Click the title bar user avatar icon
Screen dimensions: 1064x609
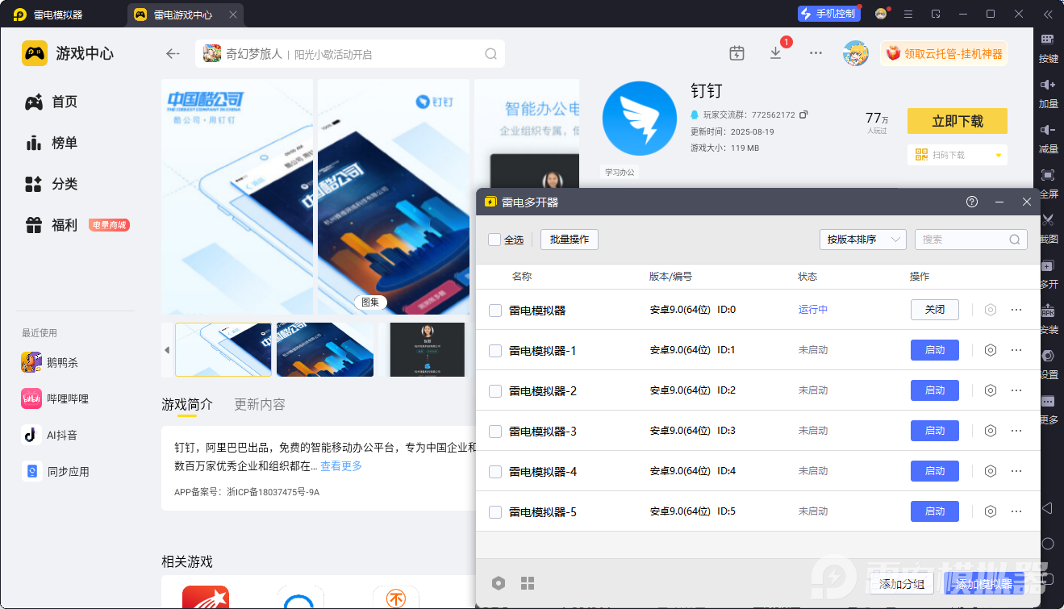coord(881,14)
